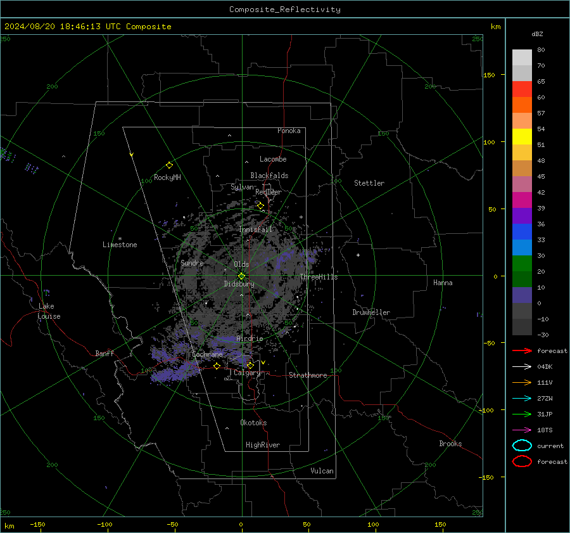Click the yellow diamond marker below Cochrane
The height and width of the screenshot is (533, 570).
217,366
